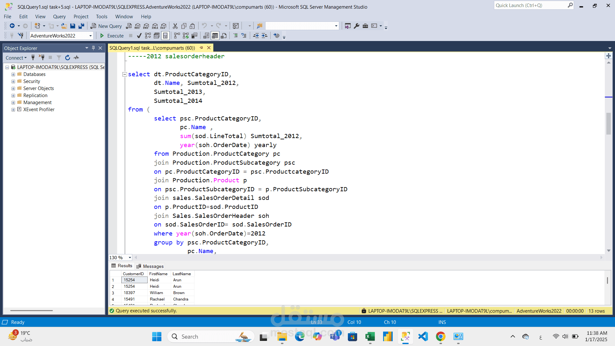
Task: Click the Change Connection icon
Action: pos(21,36)
